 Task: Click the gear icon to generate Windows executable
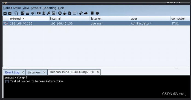[x=60, y=13]
